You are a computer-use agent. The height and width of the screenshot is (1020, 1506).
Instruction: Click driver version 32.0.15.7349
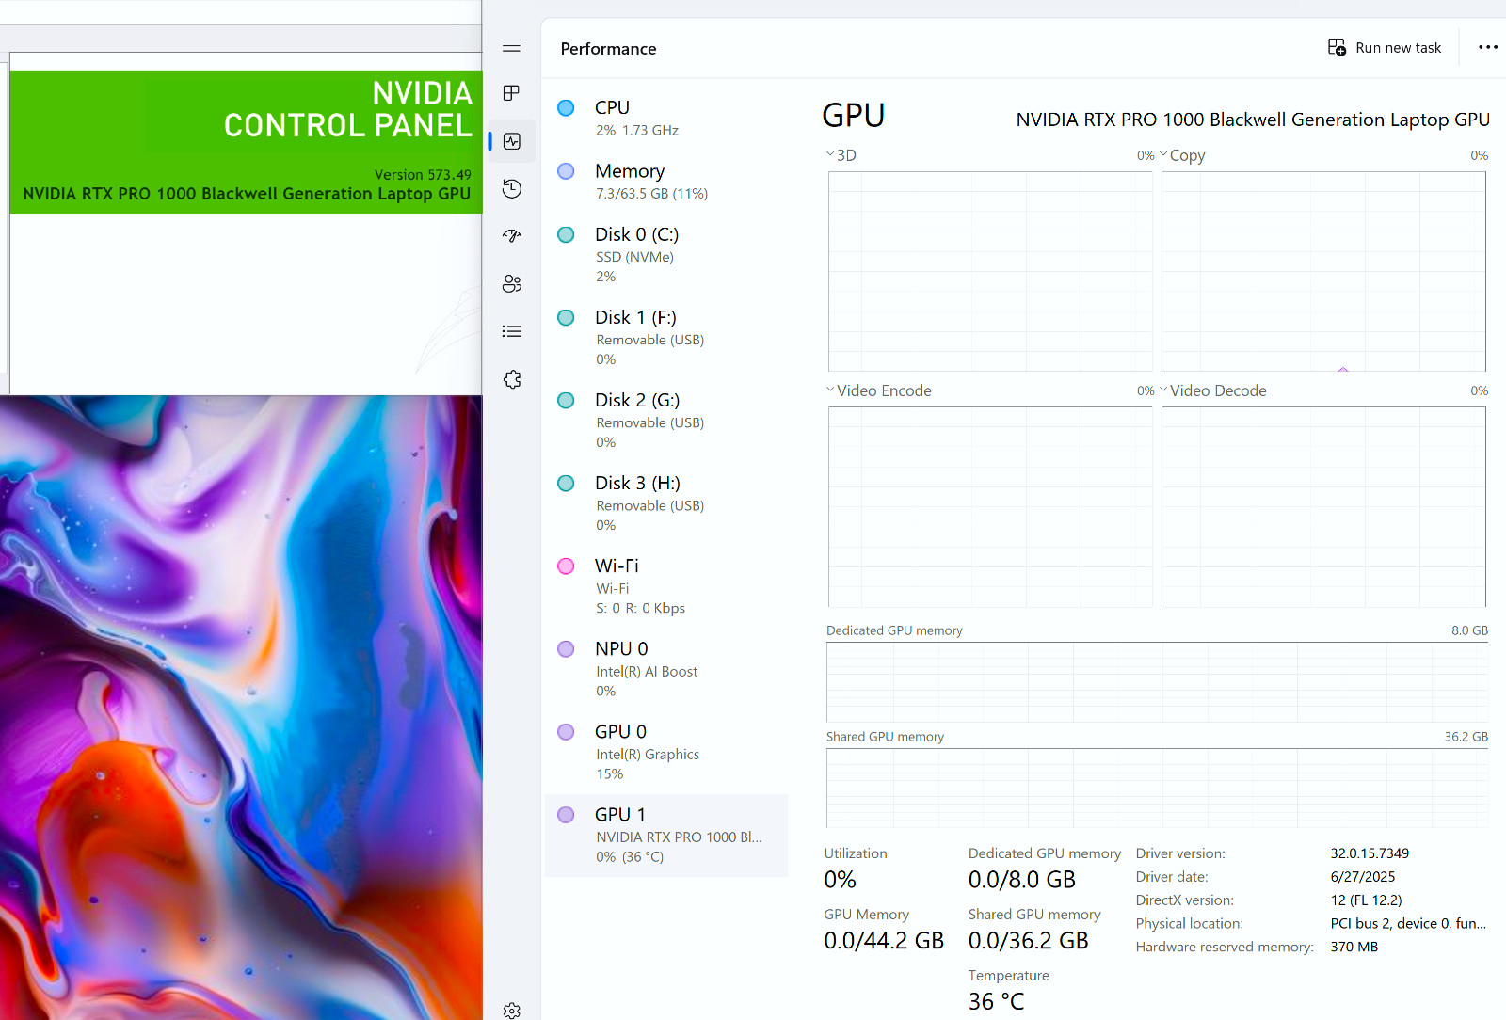(1370, 853)
